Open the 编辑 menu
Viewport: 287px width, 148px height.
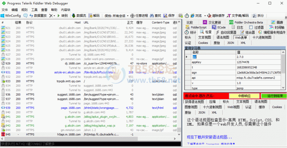point(15,10)
